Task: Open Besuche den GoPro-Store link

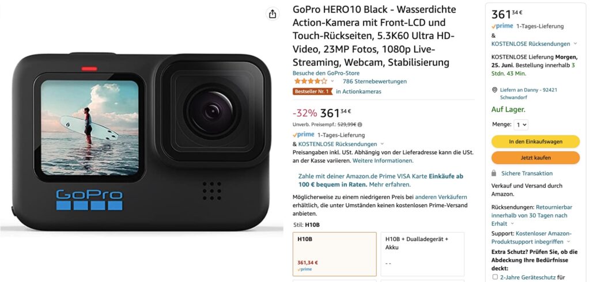Action: [326, 73]
